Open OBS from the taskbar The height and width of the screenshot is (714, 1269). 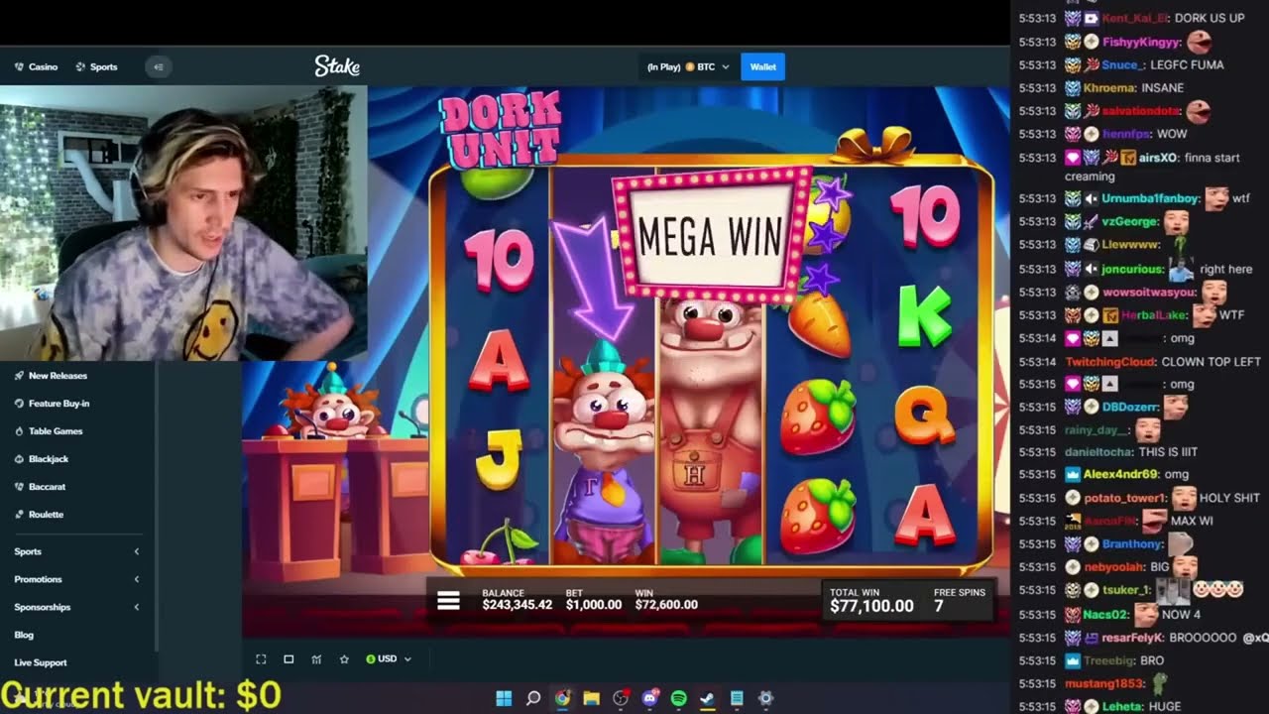[x=621, y=698]
